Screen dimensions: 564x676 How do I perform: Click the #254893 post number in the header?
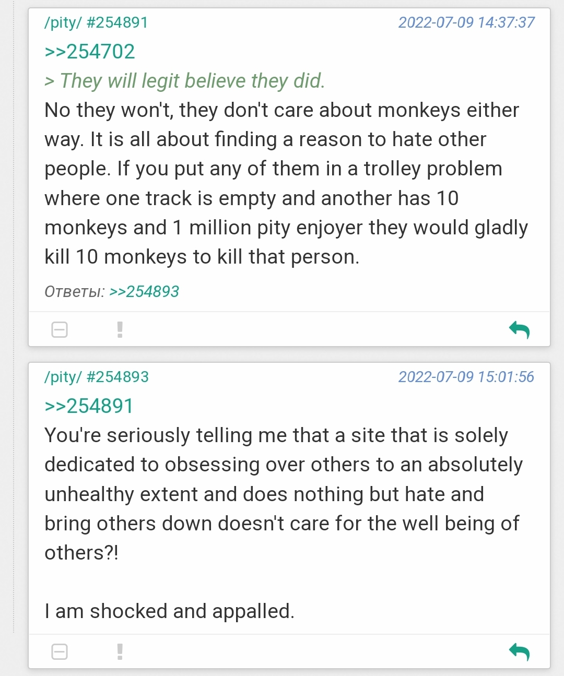coord(118,377)
